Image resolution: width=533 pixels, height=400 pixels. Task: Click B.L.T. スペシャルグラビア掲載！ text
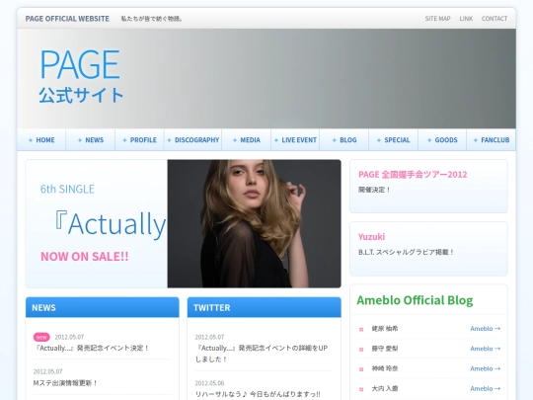coord(406,252)
